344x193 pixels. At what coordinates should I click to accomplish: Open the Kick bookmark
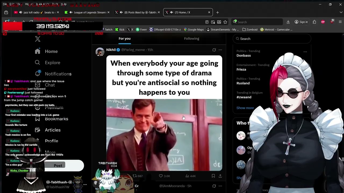click(x=120, y=29)
